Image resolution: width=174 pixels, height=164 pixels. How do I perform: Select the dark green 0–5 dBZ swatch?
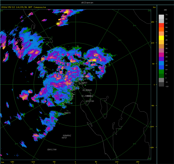click(161, 76)
